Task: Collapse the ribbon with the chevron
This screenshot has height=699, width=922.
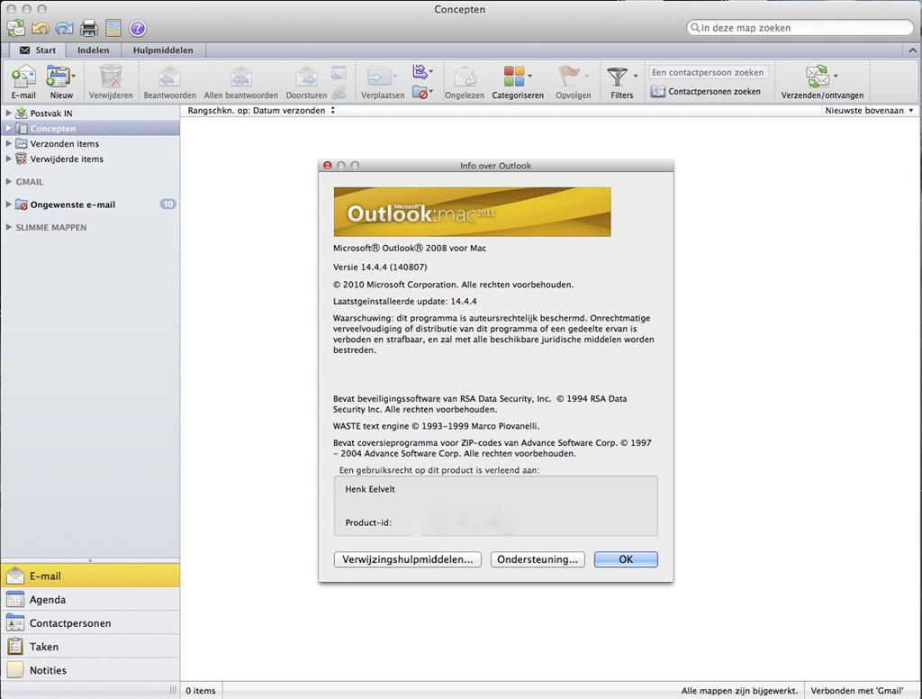Action: pyautogui.click(x=912, y=50)
